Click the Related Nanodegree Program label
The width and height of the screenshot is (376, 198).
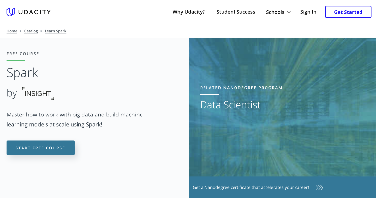pyautogui.click(x=241, y=88)
